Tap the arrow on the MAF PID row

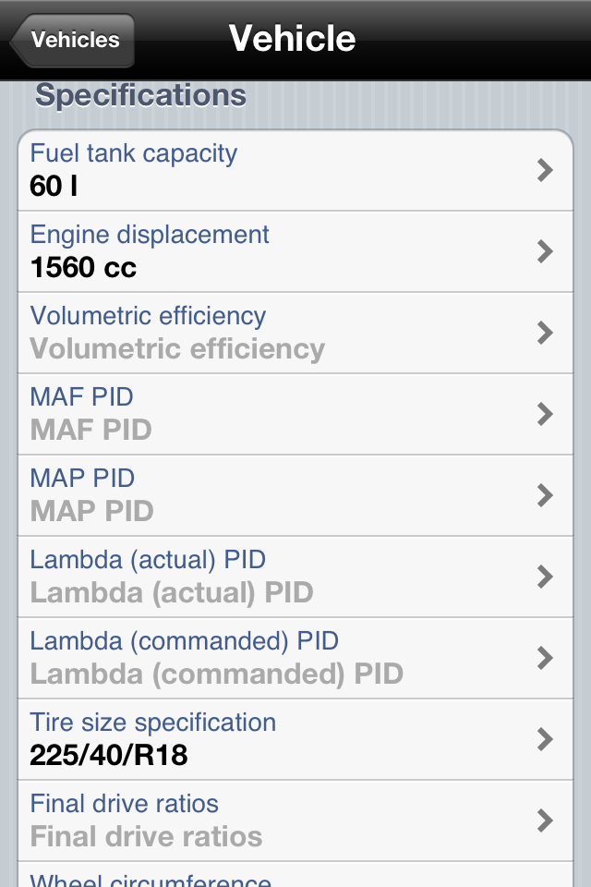pos(545,414)
